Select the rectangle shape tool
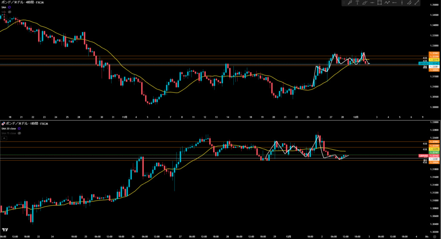Viewport: 441px width, 239px height. 379,3
